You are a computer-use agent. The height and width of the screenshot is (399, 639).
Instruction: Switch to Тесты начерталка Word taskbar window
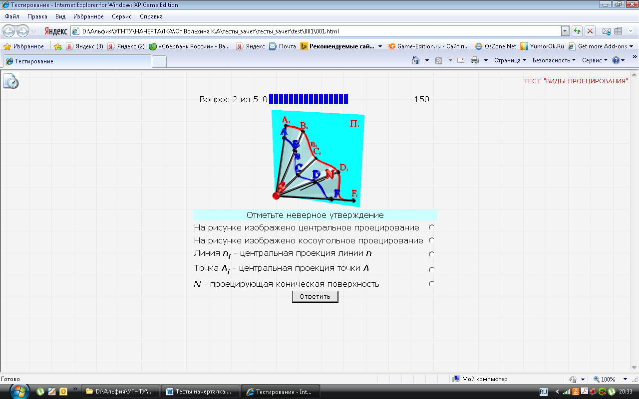201,392
